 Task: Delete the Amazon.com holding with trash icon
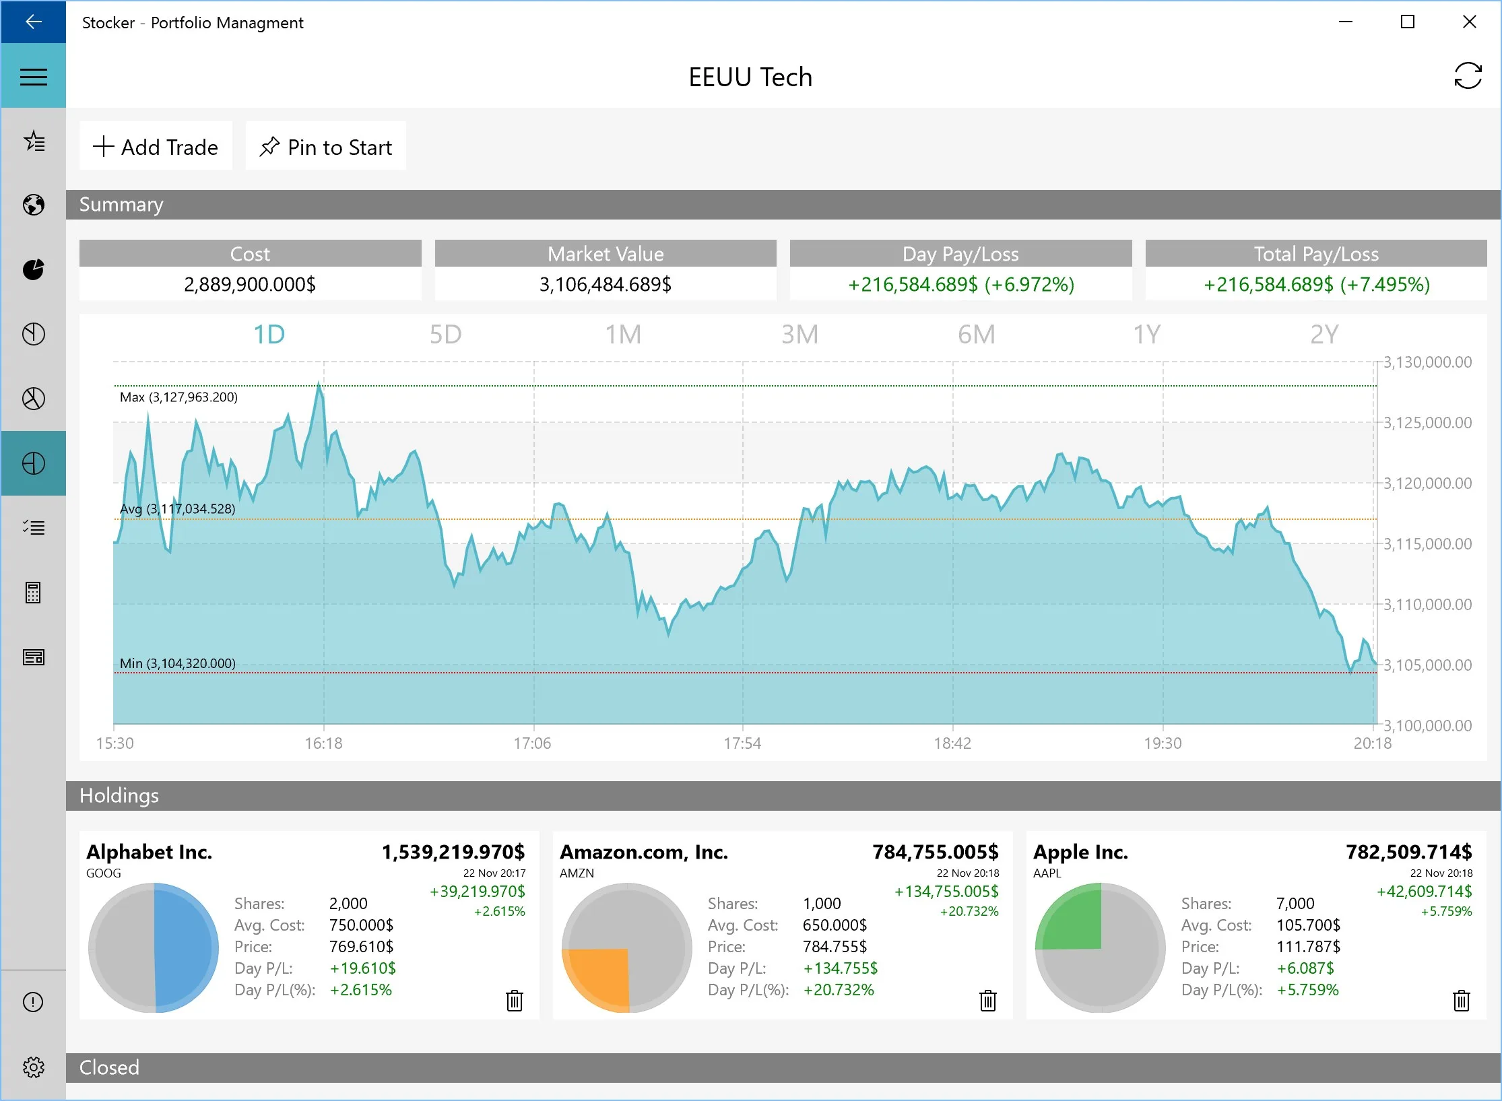(987, 1000)
